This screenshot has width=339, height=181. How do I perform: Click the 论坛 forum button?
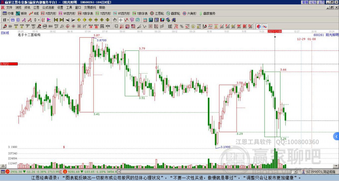click(313, 2)
